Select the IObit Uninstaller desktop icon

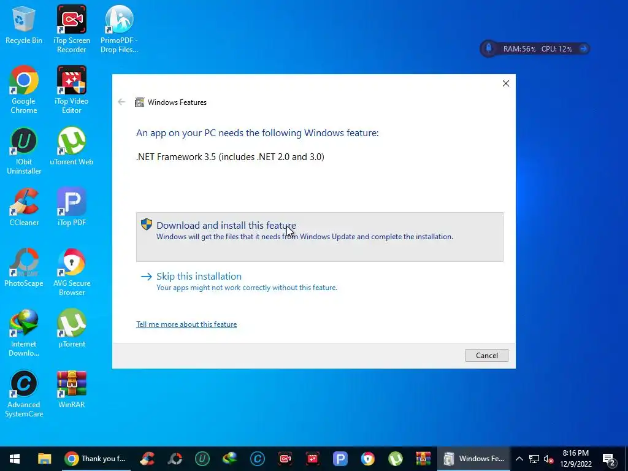[24, 151]
